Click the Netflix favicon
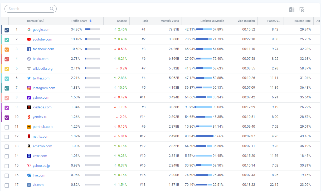 pos(29,137)
